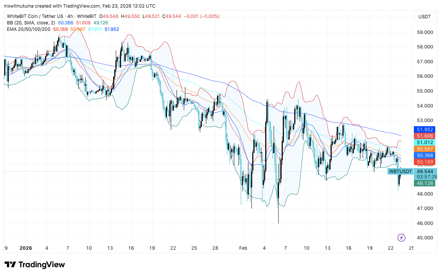Click the 59.000 level on the price scale

pos(425,32)
